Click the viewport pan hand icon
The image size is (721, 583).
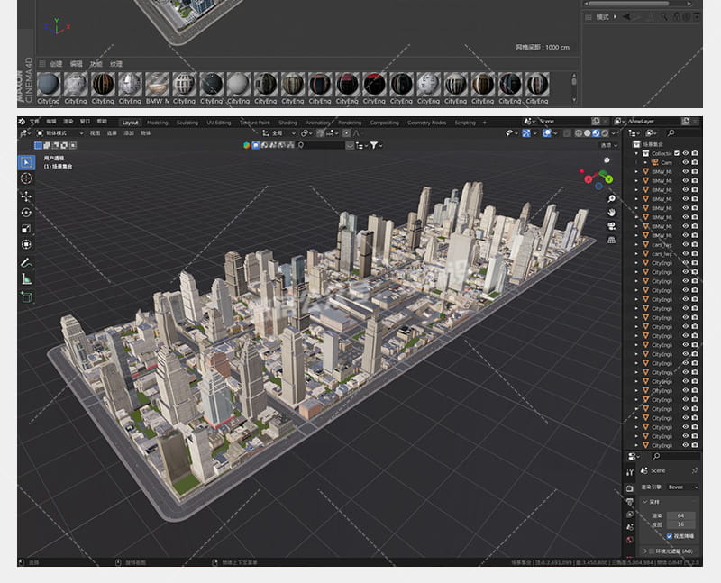click(612, 213)
